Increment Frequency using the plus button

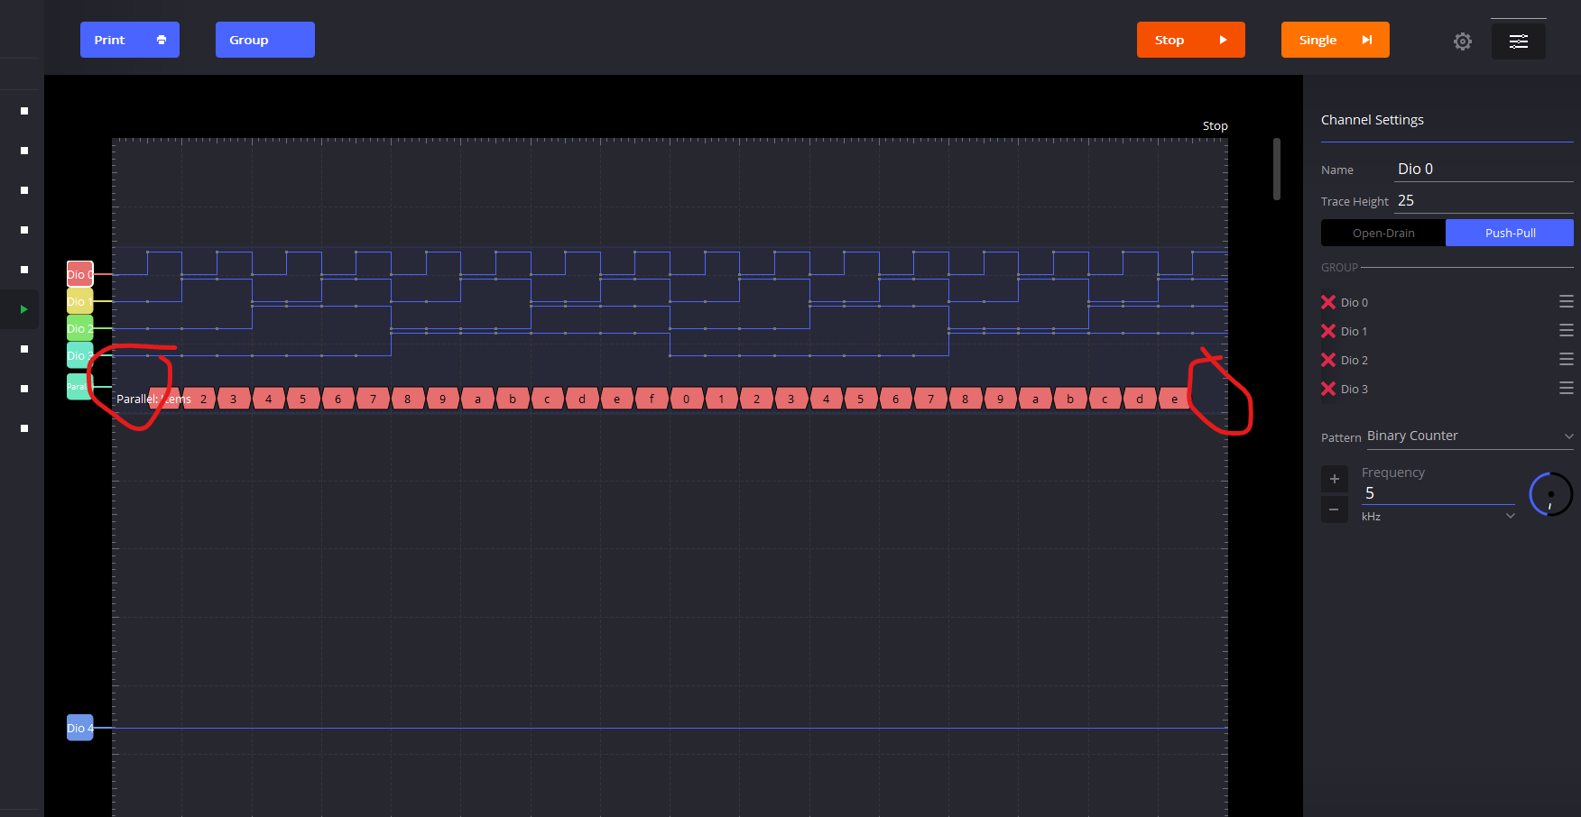click(1335, 479)
